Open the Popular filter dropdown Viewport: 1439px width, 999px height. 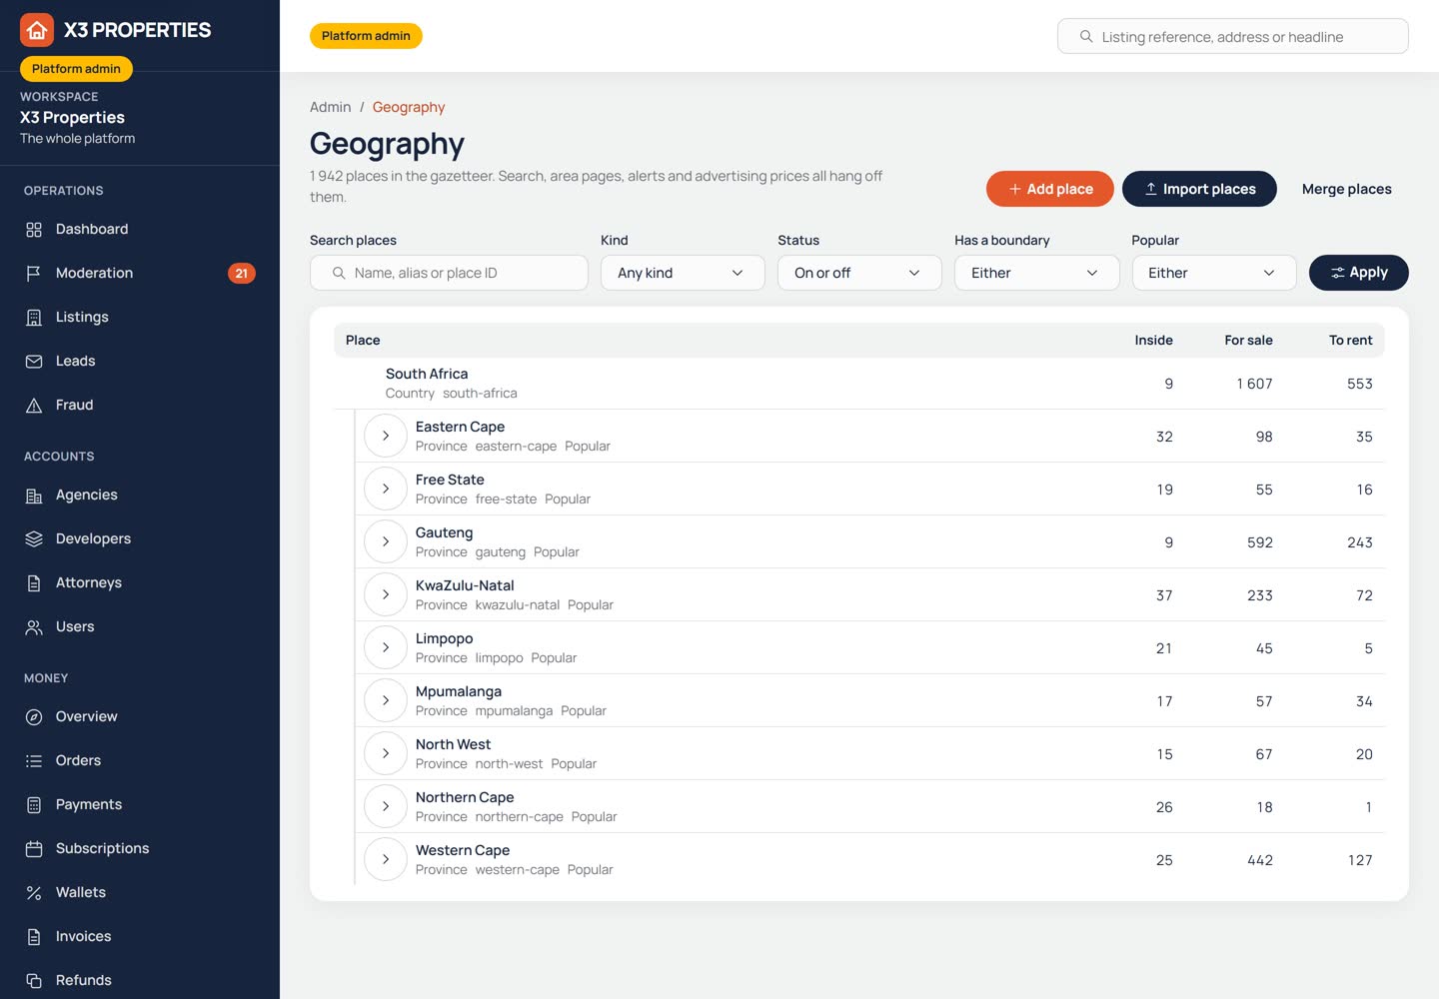[1214, 273]
